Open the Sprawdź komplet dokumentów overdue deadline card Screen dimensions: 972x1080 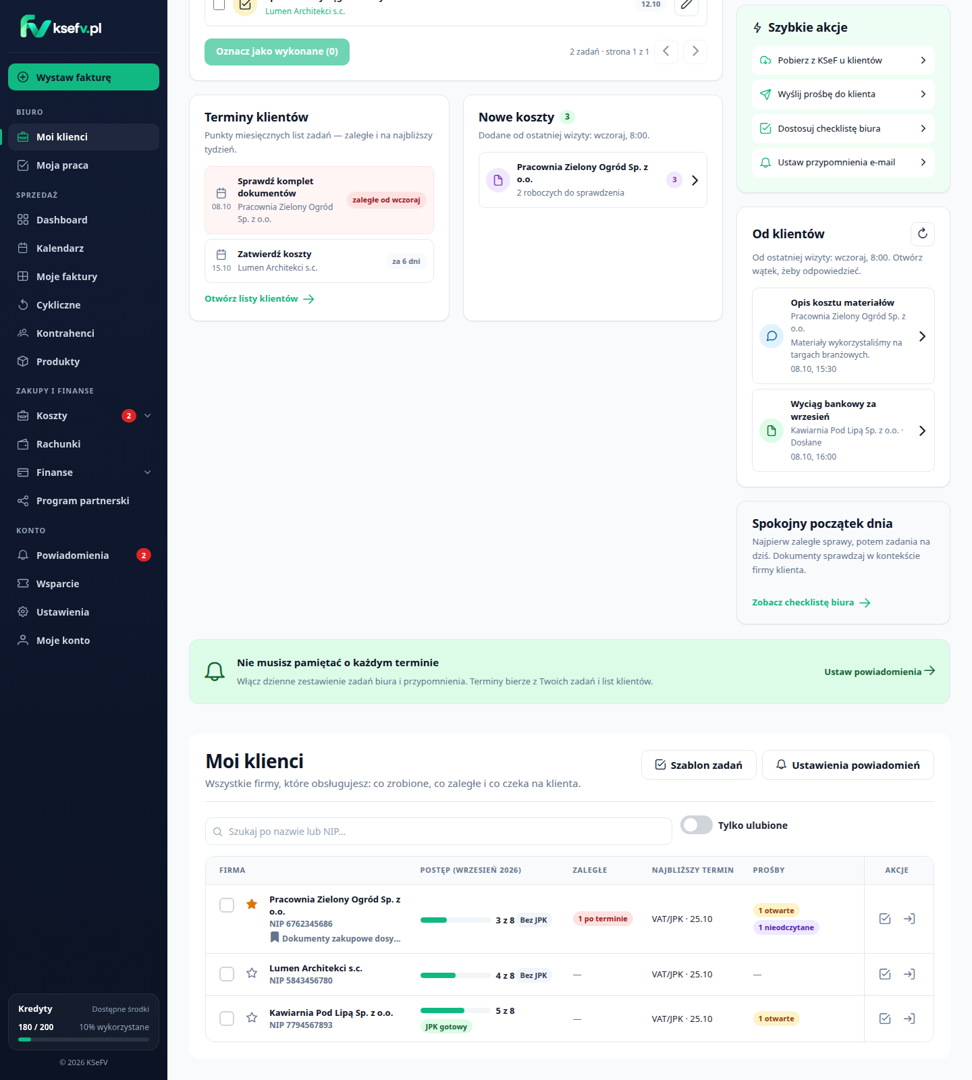click(319, 200)
